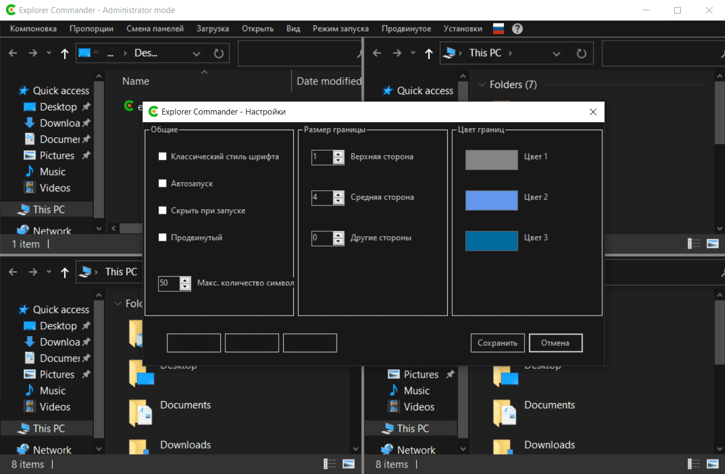The width and height of the screenshot is (725, 474).
Task: Select Documents folder icon in bottom-right pane
Action: pyautogui.click(x=504, y=413)
